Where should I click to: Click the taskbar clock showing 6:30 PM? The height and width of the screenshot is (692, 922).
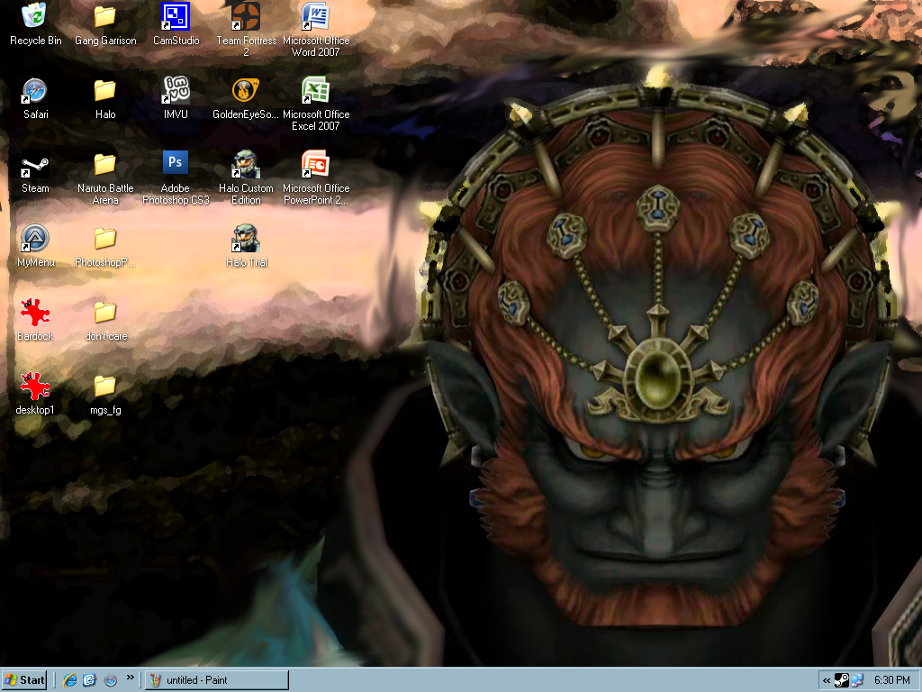pyautogui.click(x=891, y=680)
